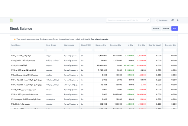Click the Edit button
This screenshot has height=126, width=188.
(174, 29)
